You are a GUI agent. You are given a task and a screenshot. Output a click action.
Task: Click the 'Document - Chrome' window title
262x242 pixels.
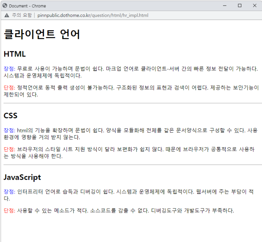click(x=27, y=6)
